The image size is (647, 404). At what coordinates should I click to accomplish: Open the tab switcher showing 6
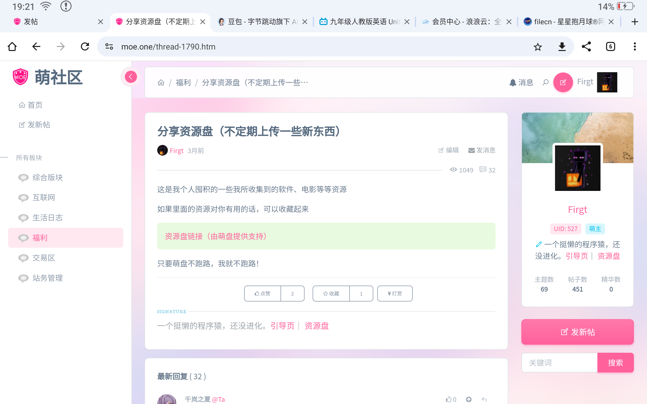tap(610, 47)
